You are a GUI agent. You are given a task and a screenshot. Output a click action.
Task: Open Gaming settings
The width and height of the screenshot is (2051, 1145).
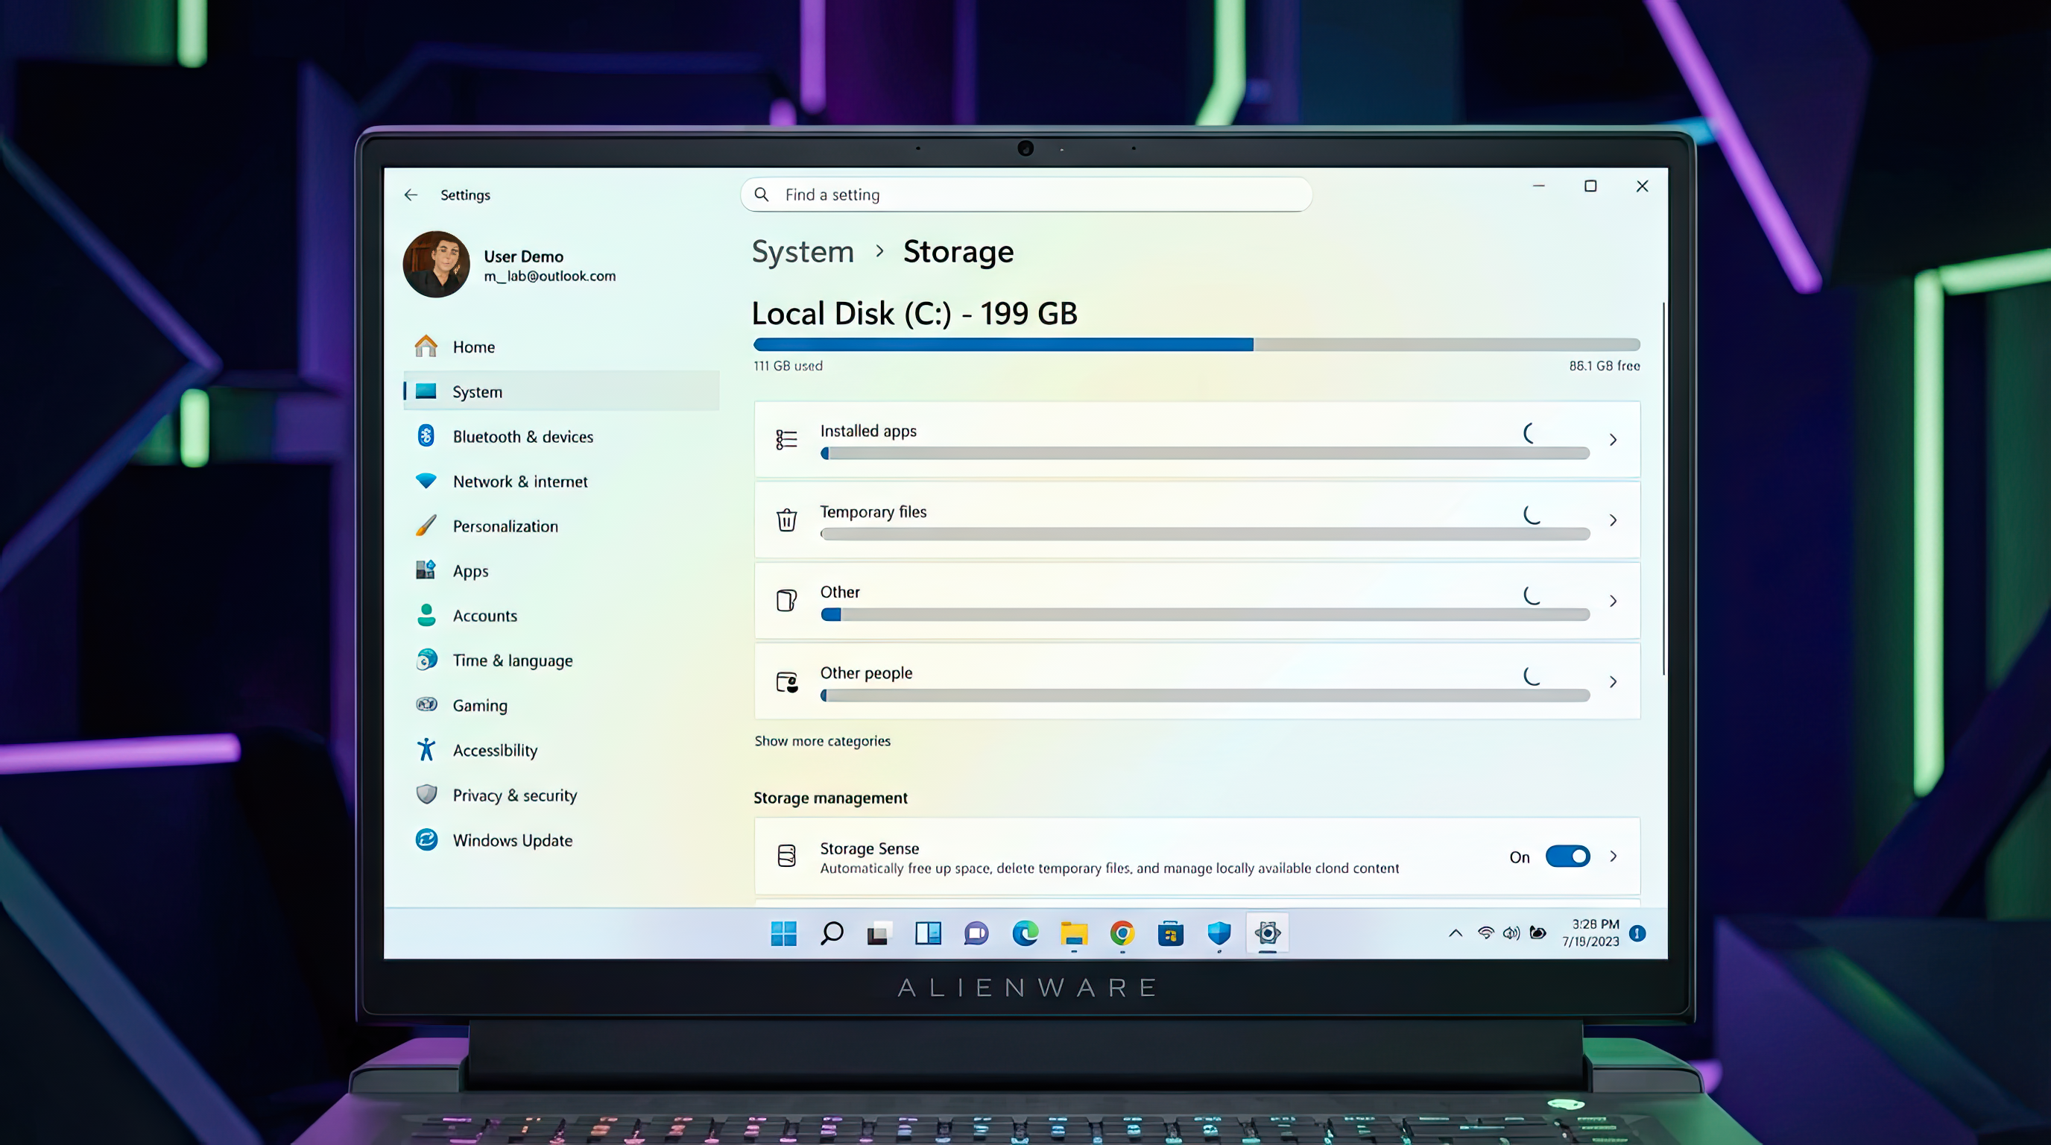click(x=479, y=705)
